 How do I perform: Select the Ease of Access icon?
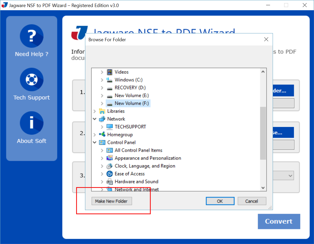(110, 174)
